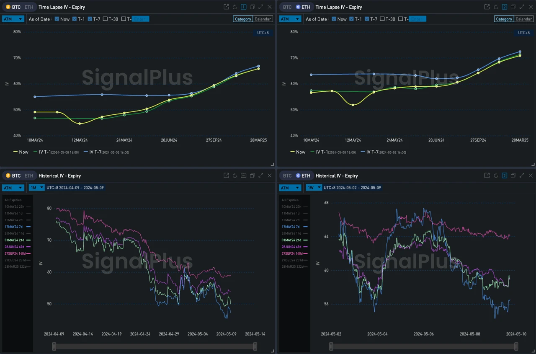Viewport: 536px width, 354px height.
Task: Open the 1W timeframe dropdown in ETH Historical IV
Action: 314,188
